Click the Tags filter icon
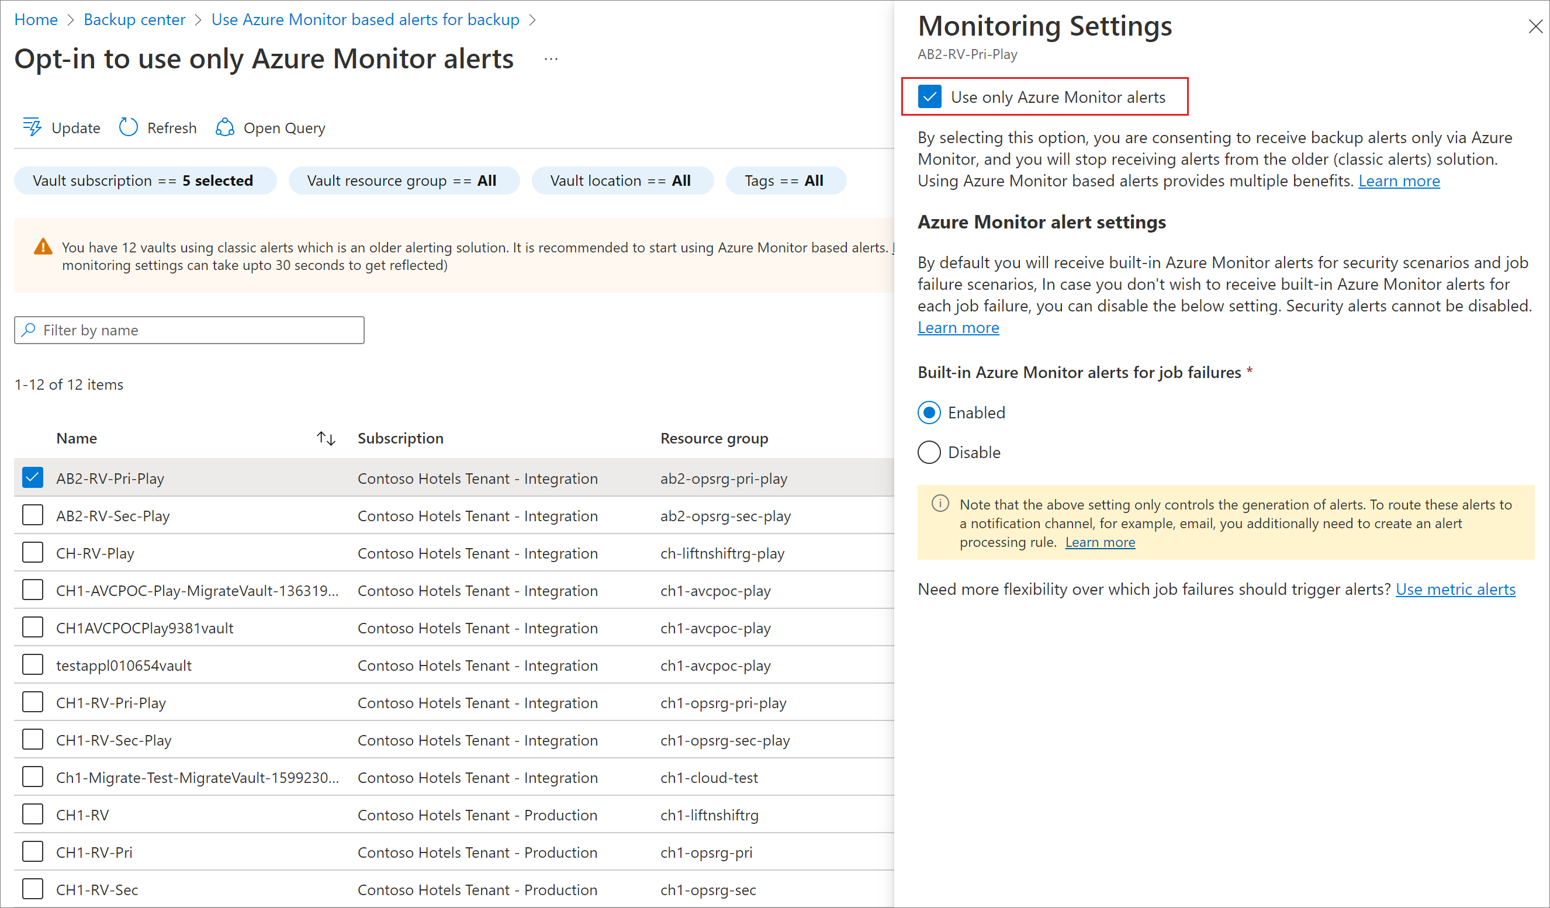The image size is (1550, 908). (809, 179)
